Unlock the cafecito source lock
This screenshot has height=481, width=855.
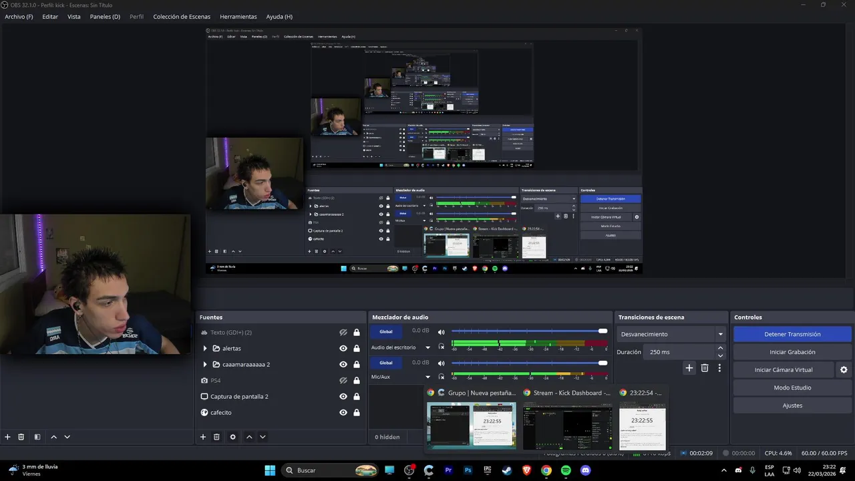[x=357, y=412]
